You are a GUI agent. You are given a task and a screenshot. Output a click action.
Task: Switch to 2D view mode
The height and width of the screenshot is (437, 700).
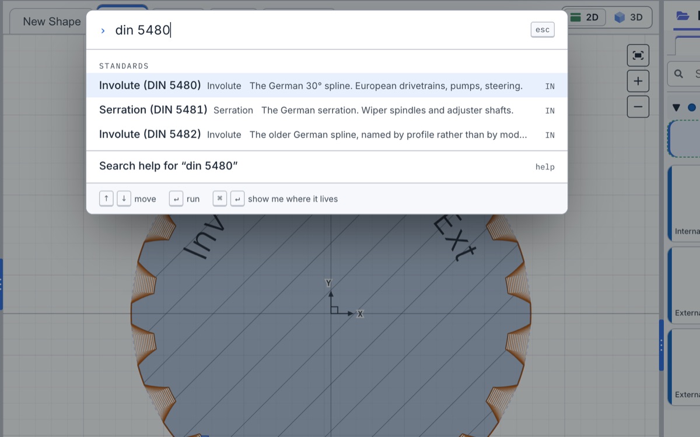(585, 17)
